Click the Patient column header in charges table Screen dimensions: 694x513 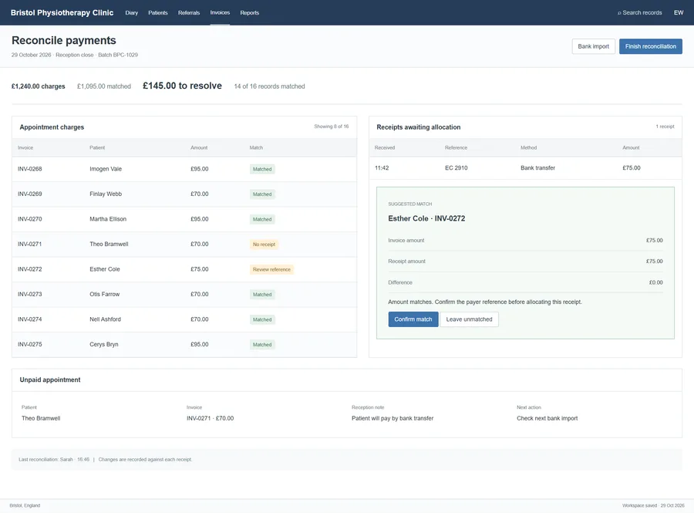tap(97, 148)
